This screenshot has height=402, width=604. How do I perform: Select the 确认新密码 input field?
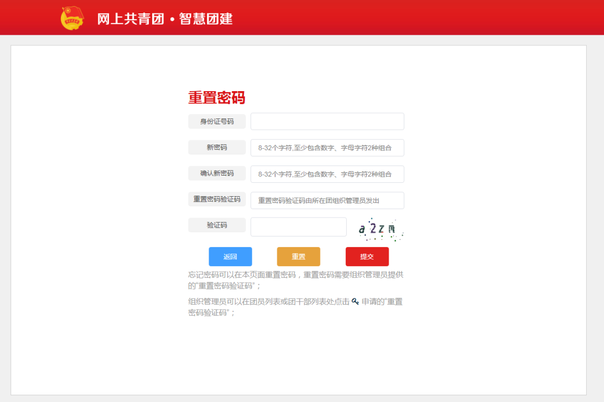tap(327, 174)
